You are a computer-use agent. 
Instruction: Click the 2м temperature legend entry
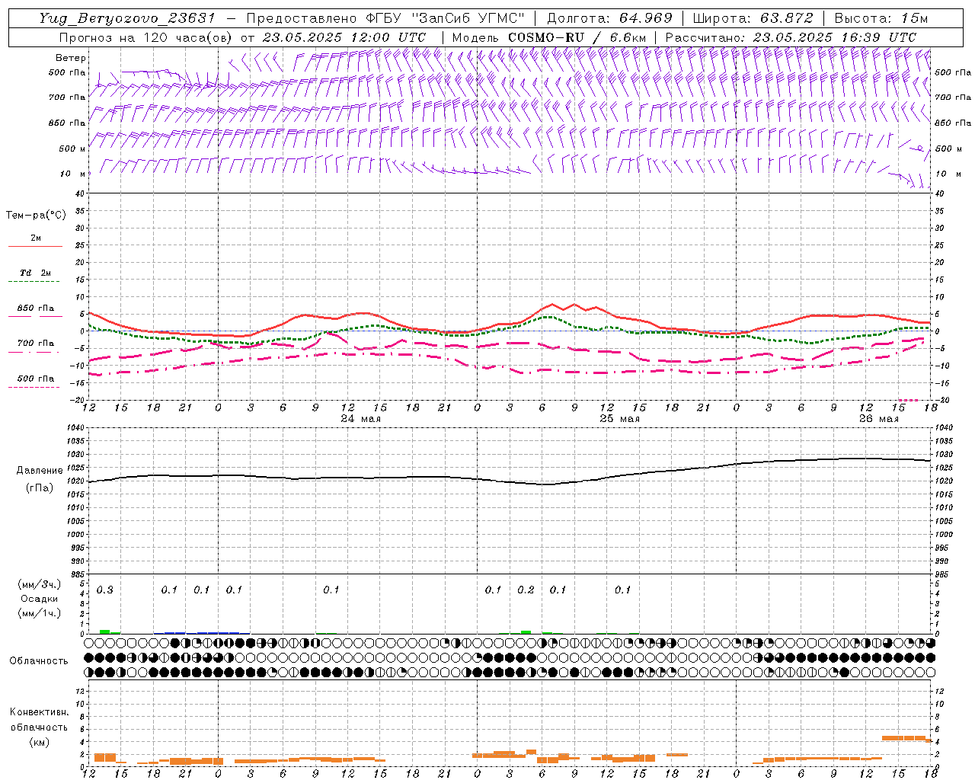click(x=36, y=238)
